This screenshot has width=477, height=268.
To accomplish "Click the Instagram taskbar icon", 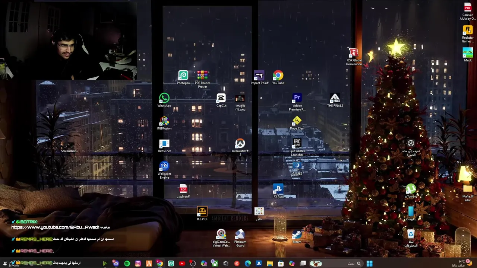I will pos(138,264).
